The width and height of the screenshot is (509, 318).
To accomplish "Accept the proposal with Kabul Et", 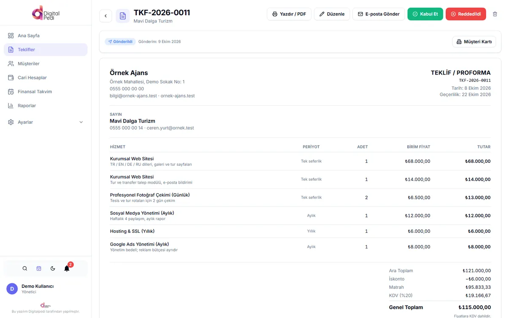I will (x=425, y=14).
